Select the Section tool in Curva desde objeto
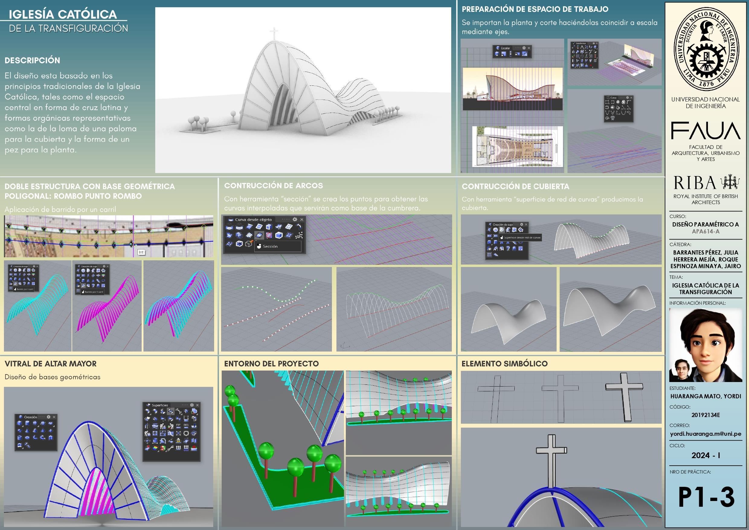Image resolution: width=749 pixels, height=530 pixels. tap(259, 235)
